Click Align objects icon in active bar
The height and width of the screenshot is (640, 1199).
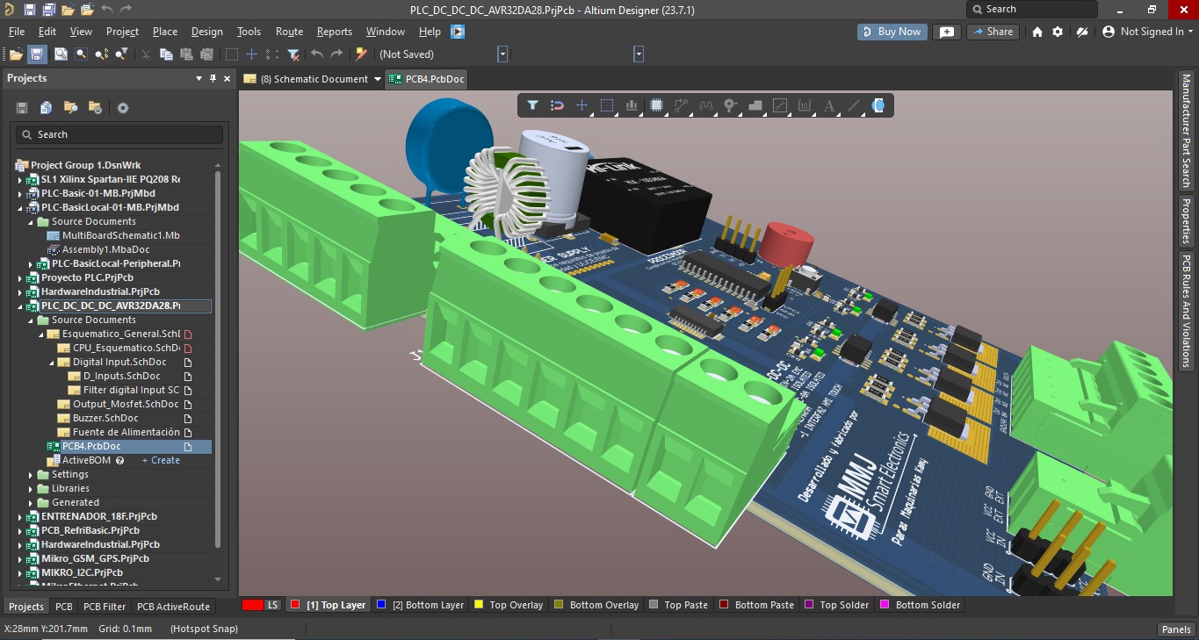632,105
